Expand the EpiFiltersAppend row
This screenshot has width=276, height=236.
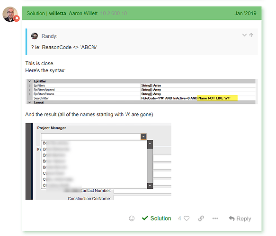(x=29, y=90)
